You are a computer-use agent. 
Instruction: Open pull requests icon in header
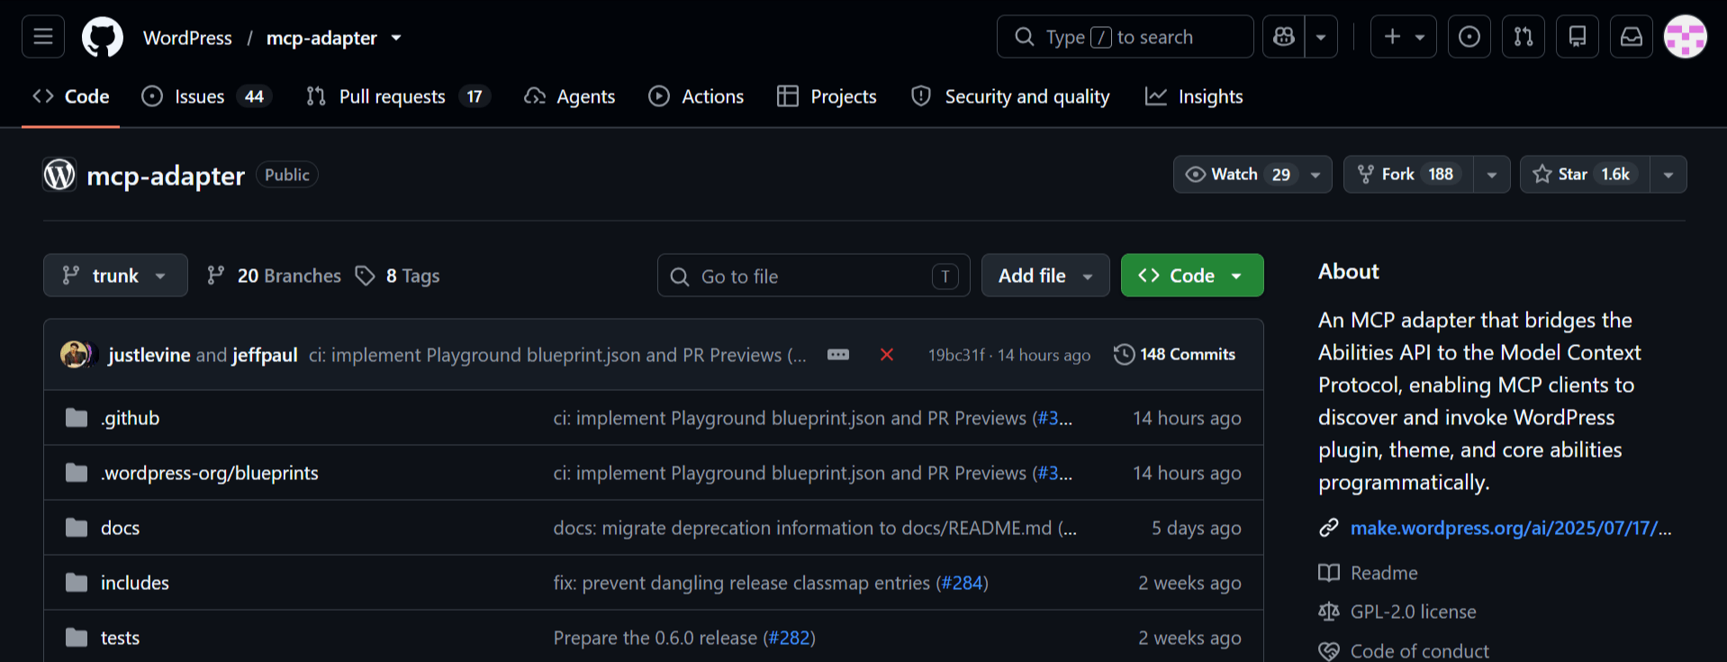(x=1524, y=37)
